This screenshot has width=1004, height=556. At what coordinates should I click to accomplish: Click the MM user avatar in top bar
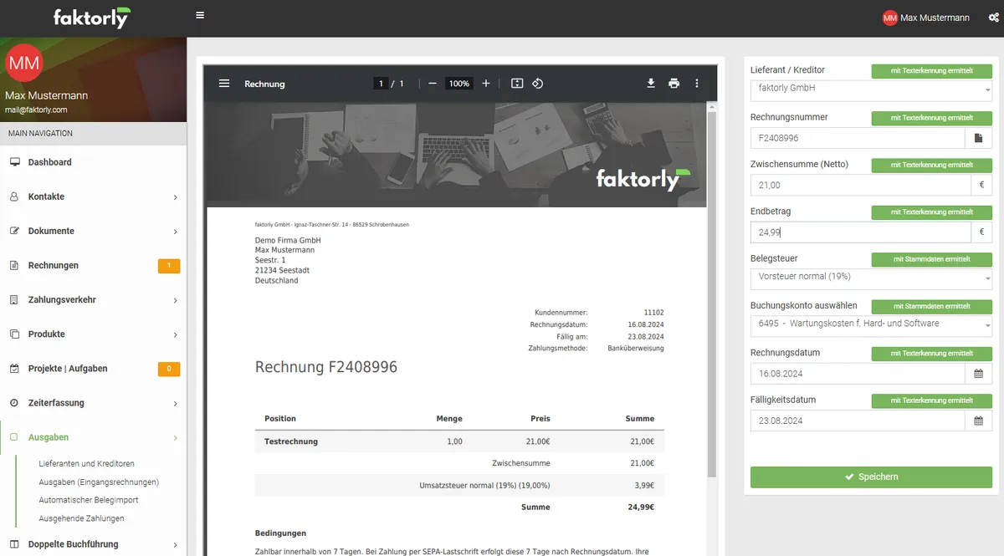click(890, 18)
